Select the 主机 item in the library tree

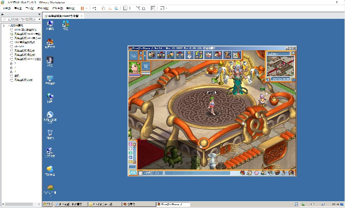(15, 75)
